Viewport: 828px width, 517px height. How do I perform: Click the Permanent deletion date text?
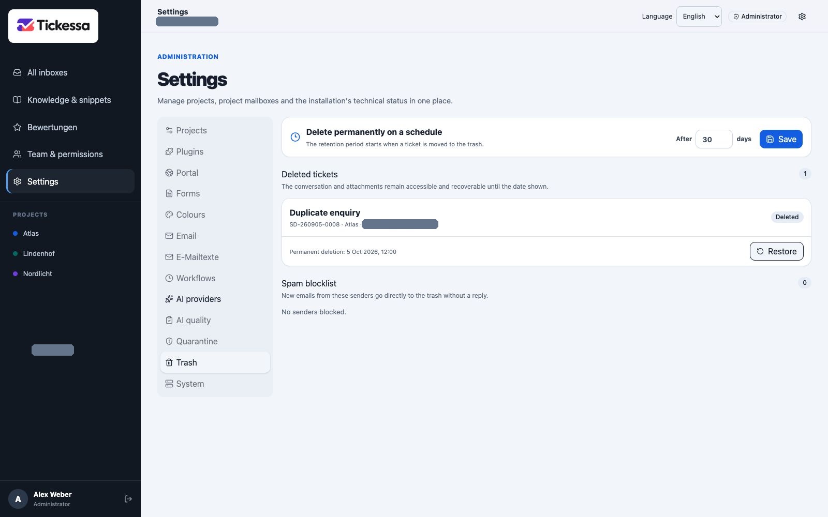343,252
